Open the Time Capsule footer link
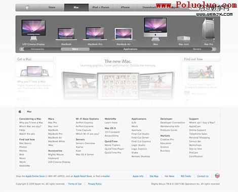Image resolution: width=238 pixels, height=192 pixels. point(84,130)
